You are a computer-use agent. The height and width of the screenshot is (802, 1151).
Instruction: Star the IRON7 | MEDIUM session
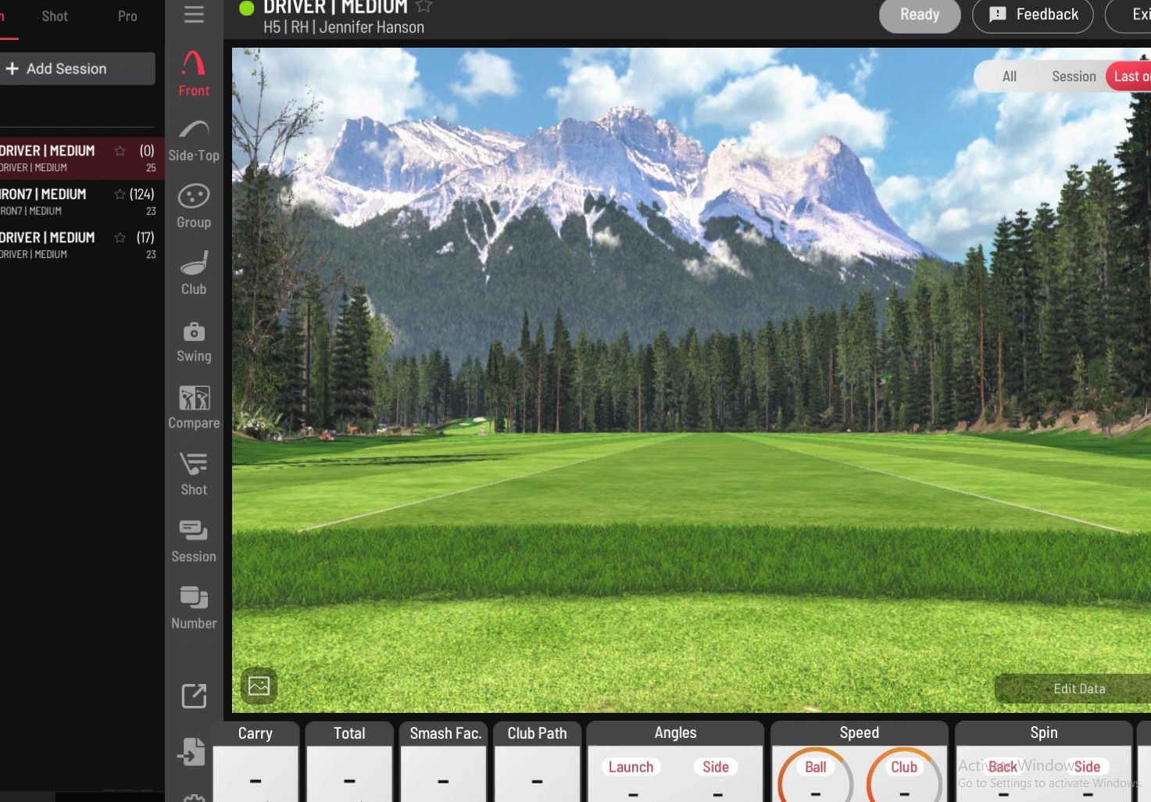[x=120, y=194]
